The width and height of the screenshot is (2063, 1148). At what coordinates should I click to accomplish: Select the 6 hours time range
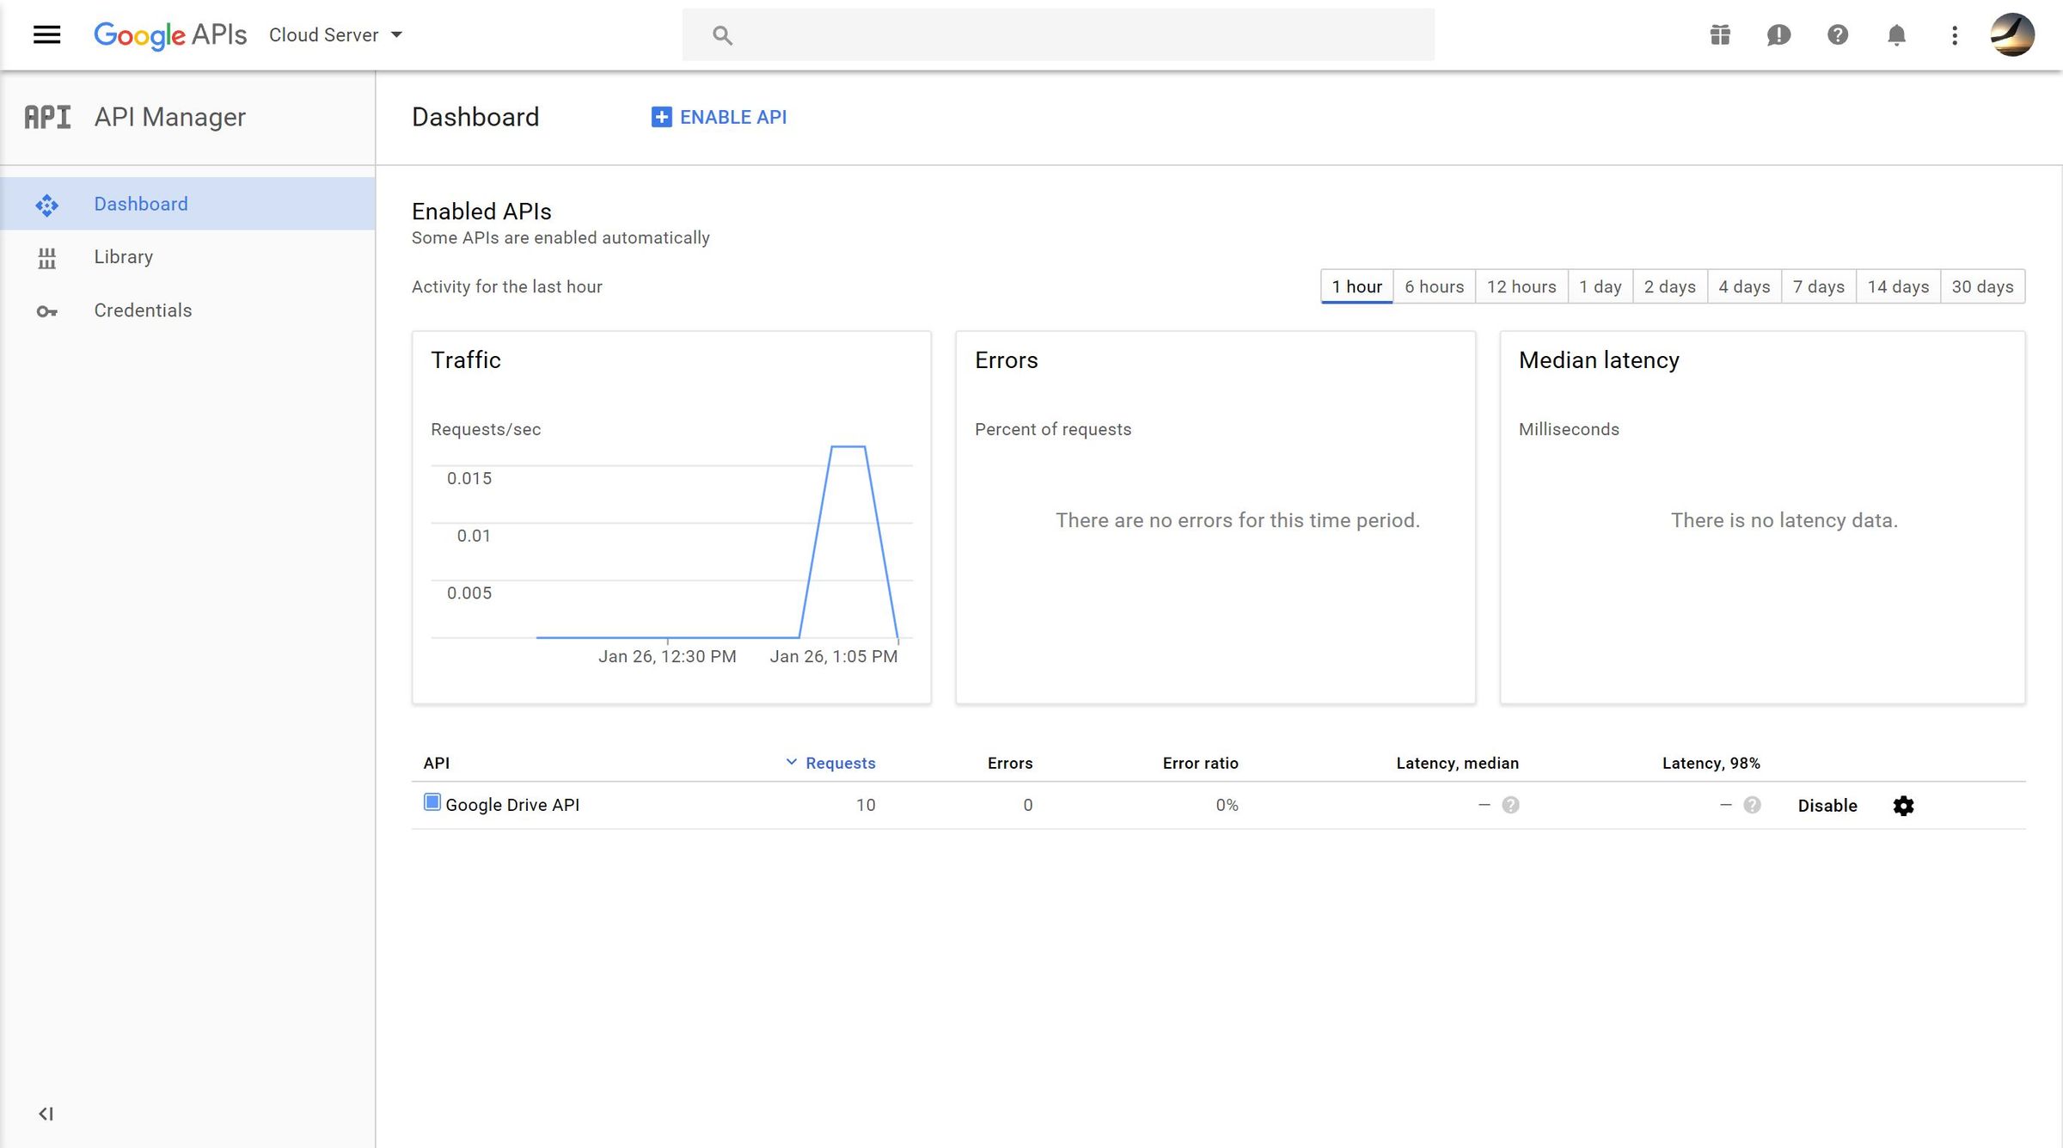1434,286
